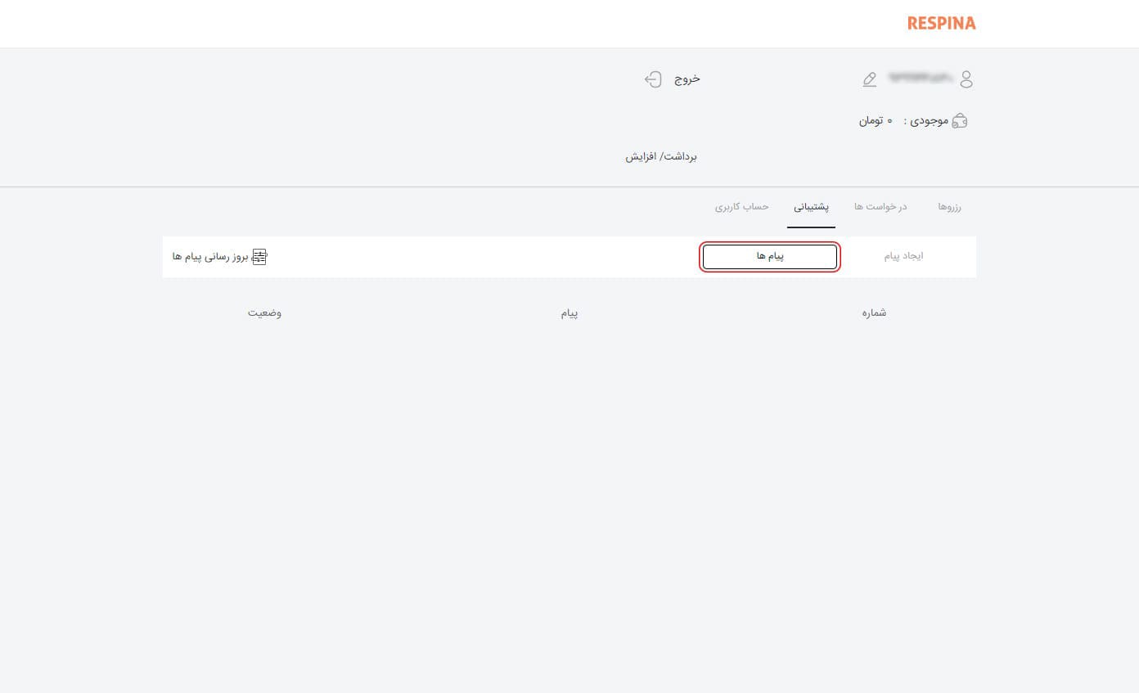Image resolution: width=1139 pixels, height=693 pixels.
Task: Click the refresh messages icon
Action: [x=259, y=257]
